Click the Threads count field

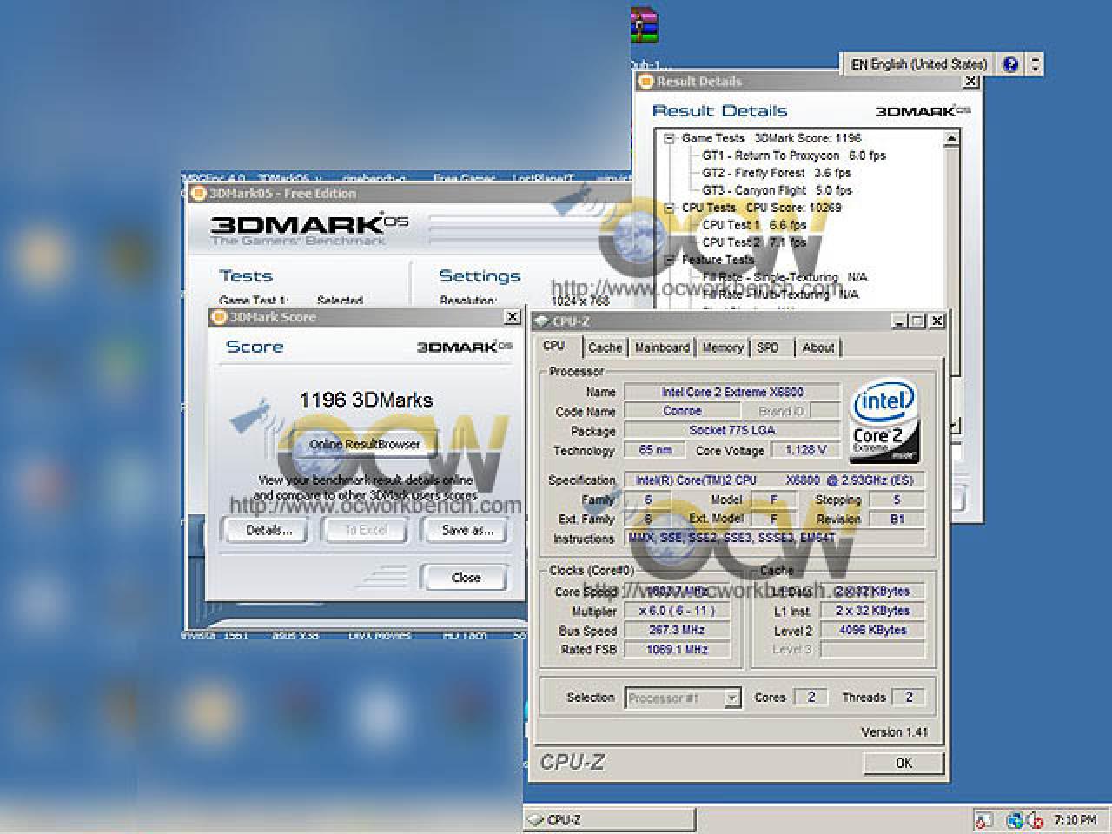tap(909, 698)
